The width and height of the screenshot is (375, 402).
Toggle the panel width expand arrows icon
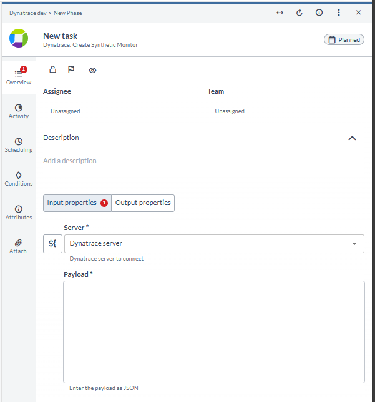[x=280, y=13]
